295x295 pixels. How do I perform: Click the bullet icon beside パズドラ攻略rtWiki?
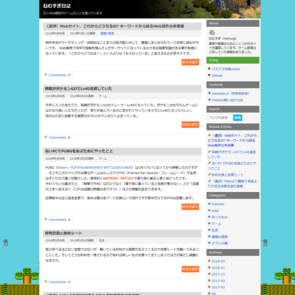(x=209, y=69)
